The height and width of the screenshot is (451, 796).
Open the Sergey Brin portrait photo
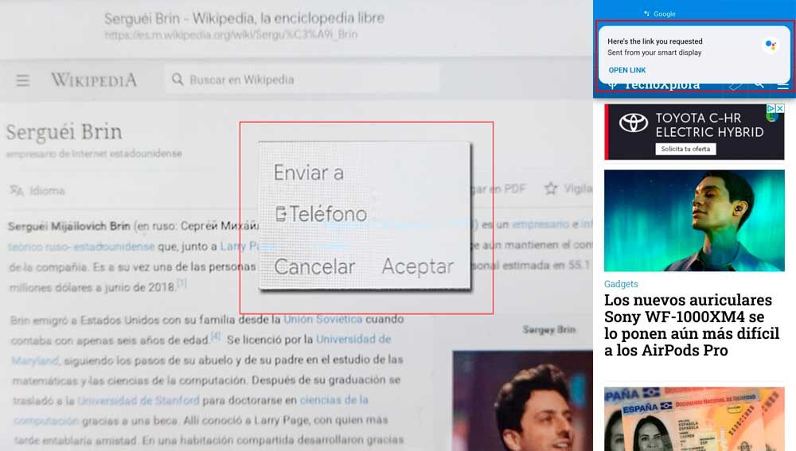(522, 401)
